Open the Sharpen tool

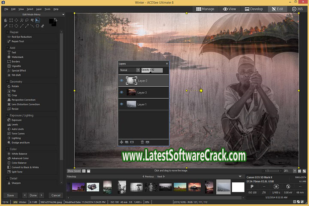14,183
